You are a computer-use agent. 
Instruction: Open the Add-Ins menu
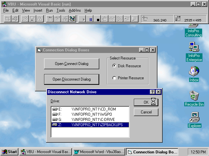(75, 10)
